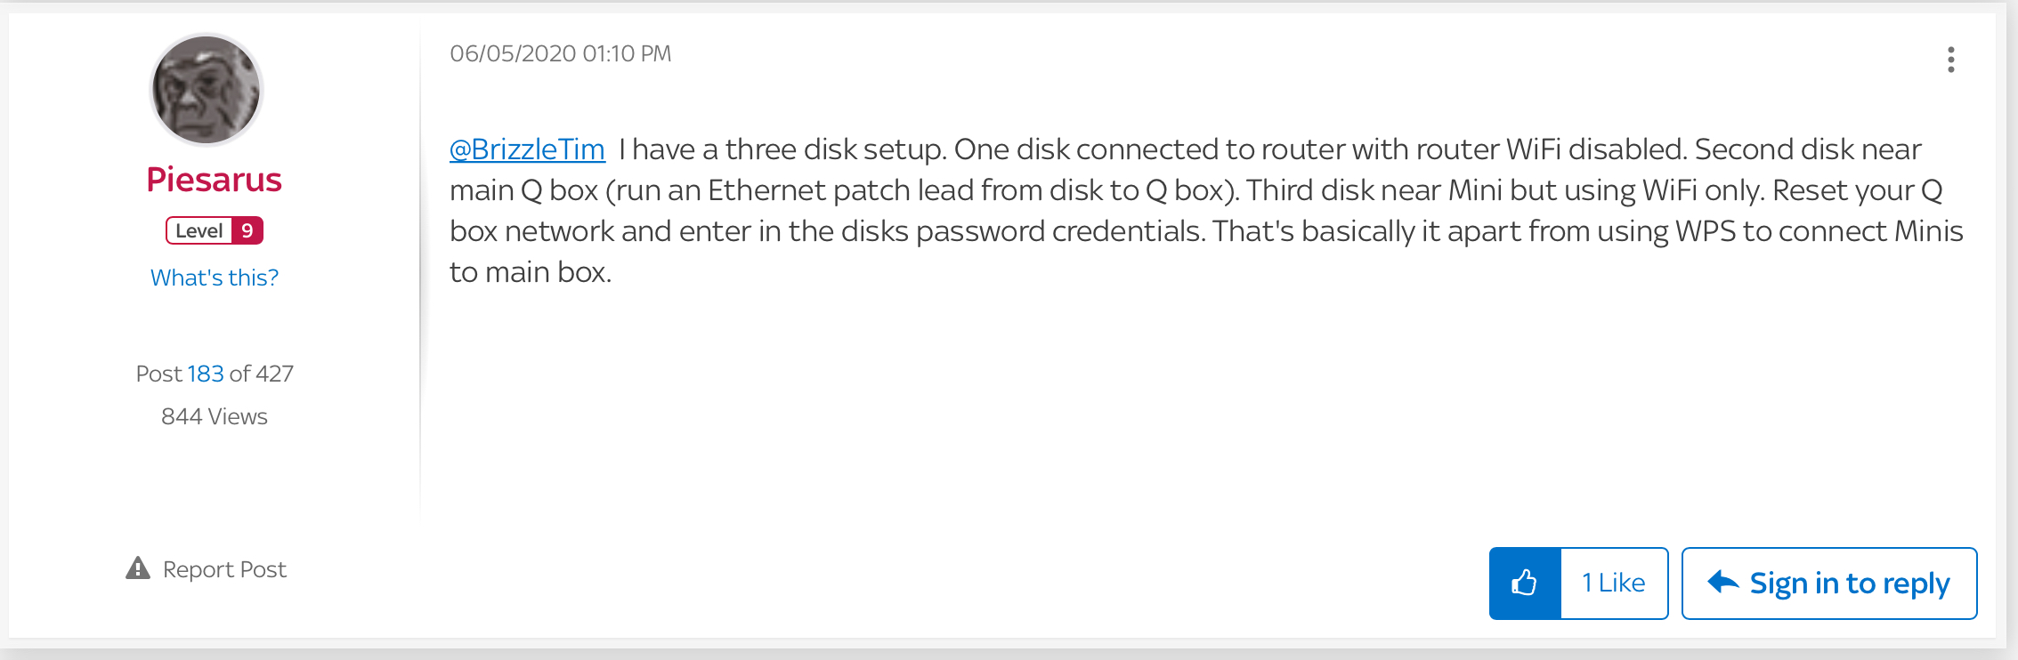
Task: Click the warning triangle report icon
Action: click(x=138, y=568)
